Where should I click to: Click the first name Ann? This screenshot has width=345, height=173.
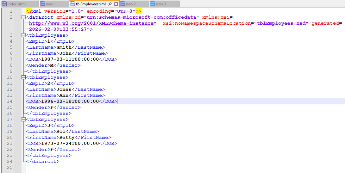pyautogui.click(x=64, y=96)
